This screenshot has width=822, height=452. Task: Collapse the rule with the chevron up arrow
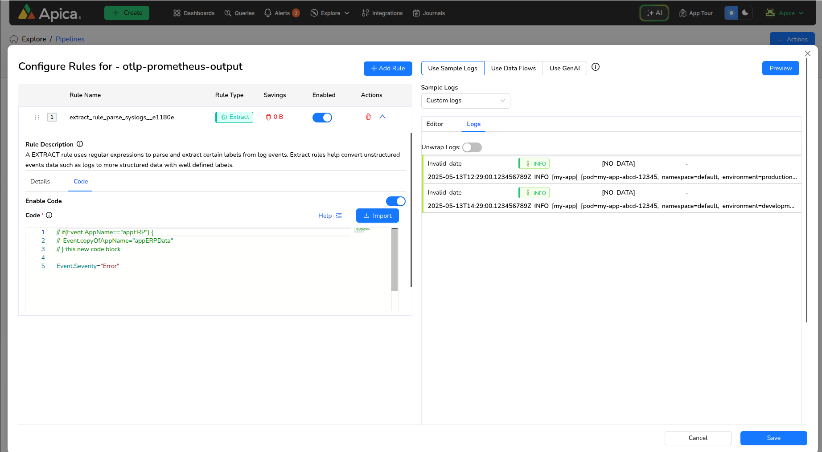tap(382, 117)
